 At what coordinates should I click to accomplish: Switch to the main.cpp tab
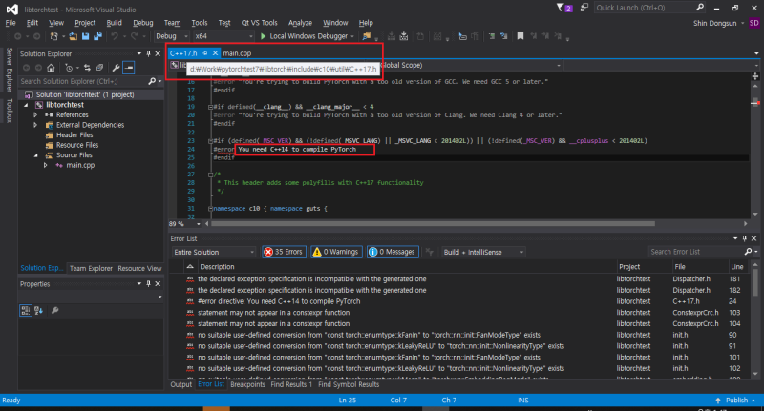pyautogui.click(x=237, y=53)
